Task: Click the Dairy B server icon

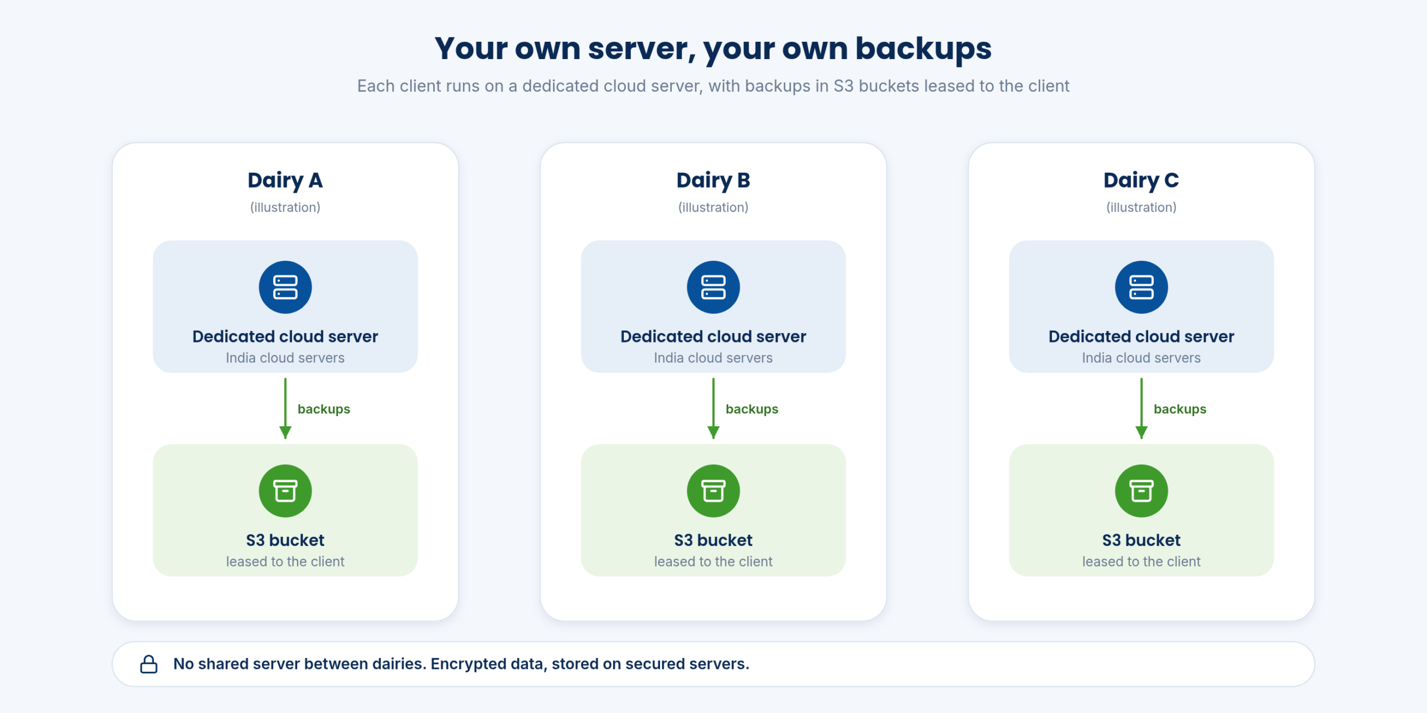Action: coord(713,287)
